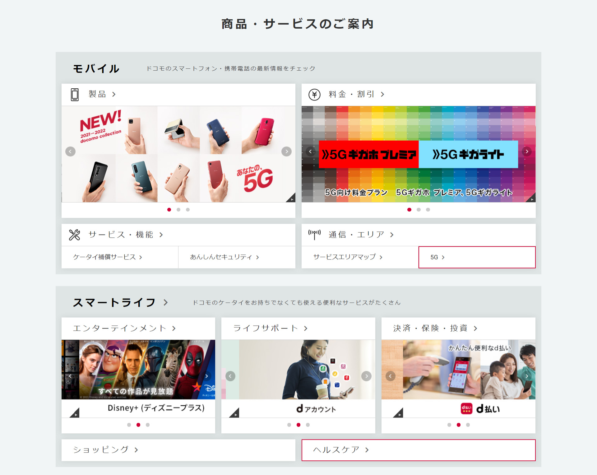Open the NEW docomo collection phones banner
Viewport: 597px width, 475px height.
(178, 154)
